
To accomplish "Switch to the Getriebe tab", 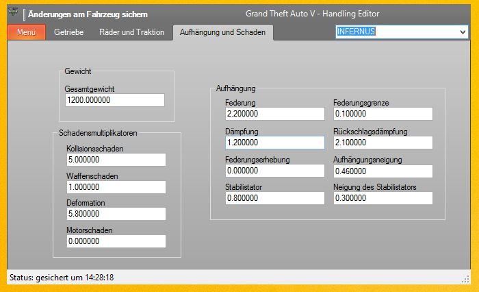I will 68,32.
